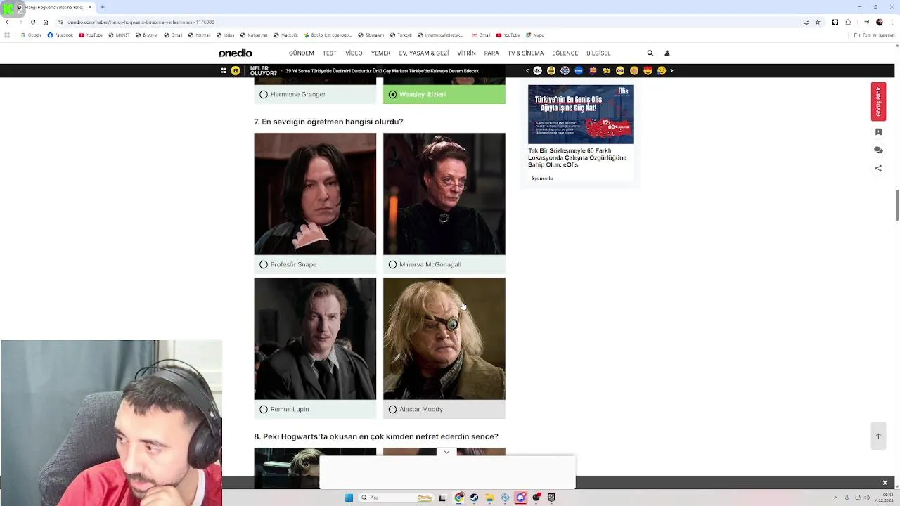The image size is (900, 506).
Task: Select the Hermione Granger option
Action: pyautogui.click(x=315, y=94)
